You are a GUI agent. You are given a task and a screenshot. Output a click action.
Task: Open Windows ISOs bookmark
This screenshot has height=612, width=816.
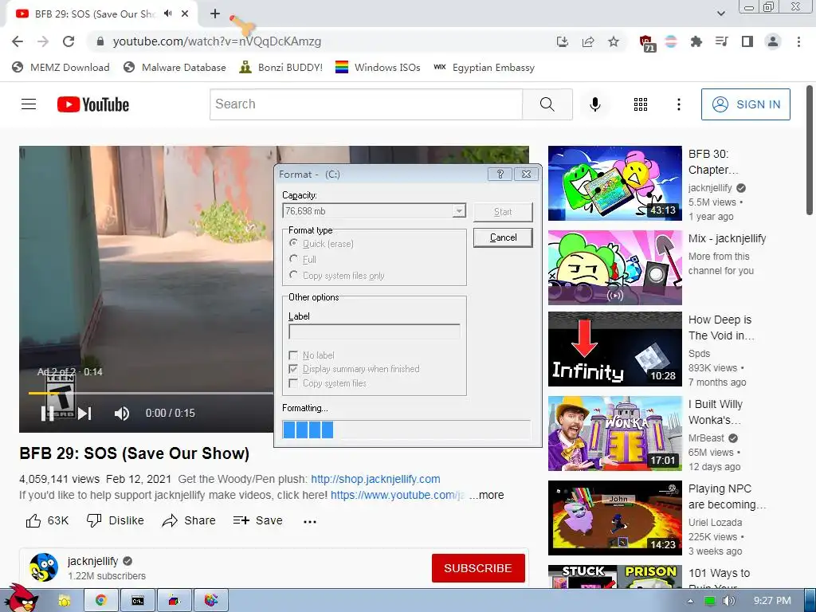[x=378, y=67]
